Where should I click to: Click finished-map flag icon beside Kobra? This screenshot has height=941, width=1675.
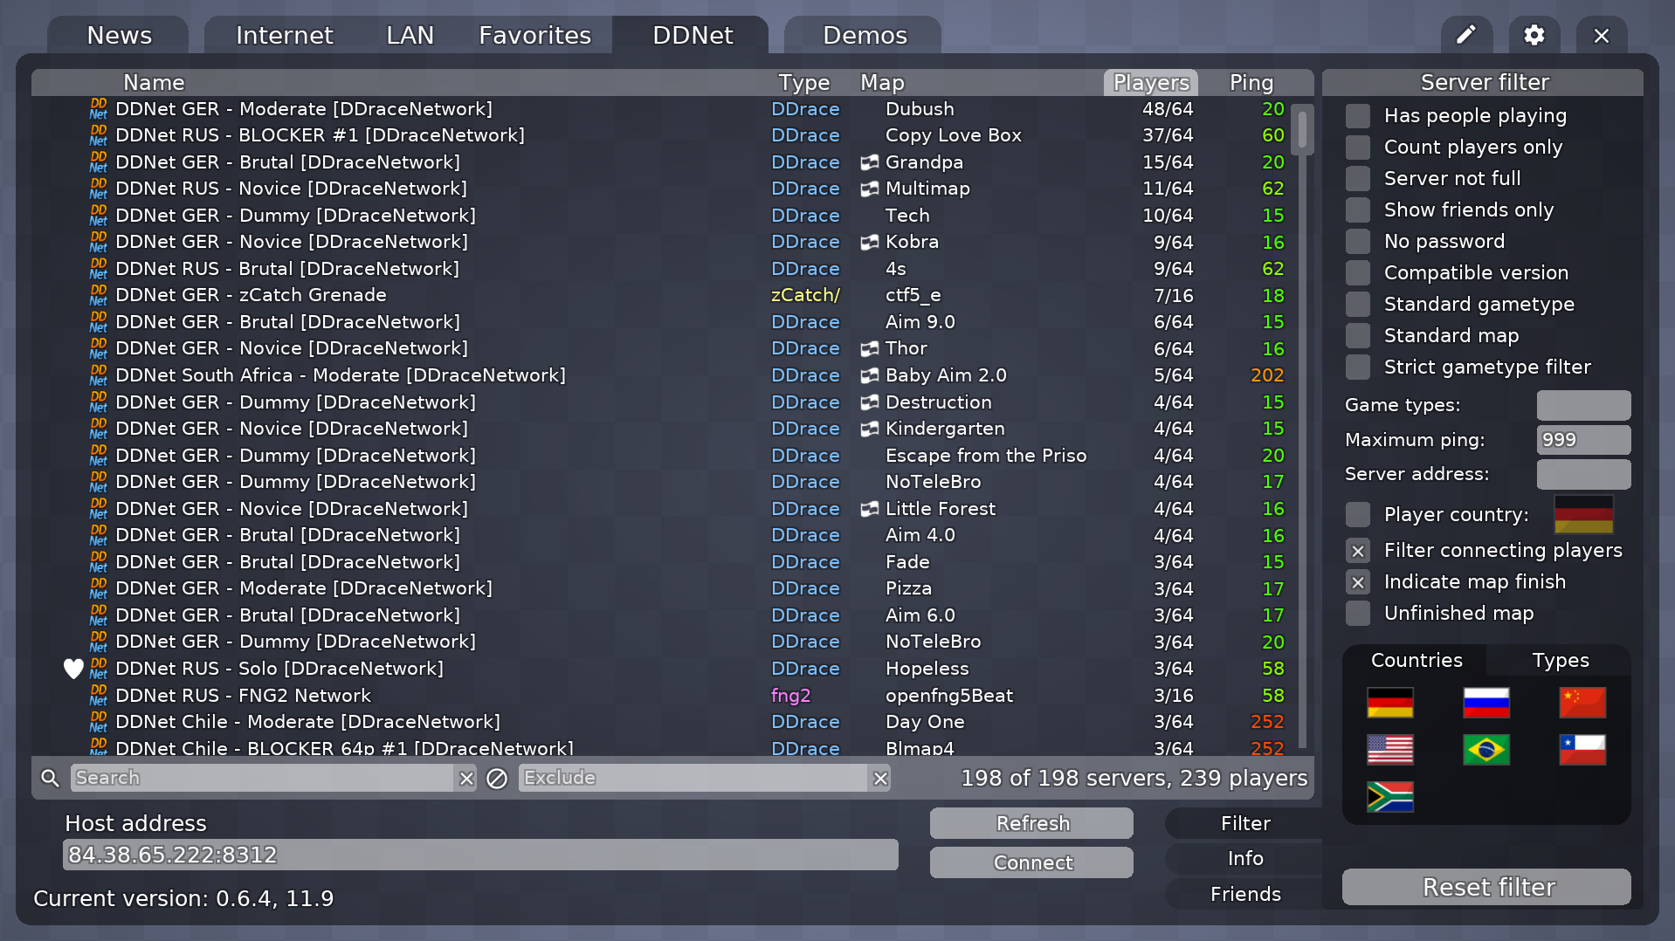(x=869, y=242)
